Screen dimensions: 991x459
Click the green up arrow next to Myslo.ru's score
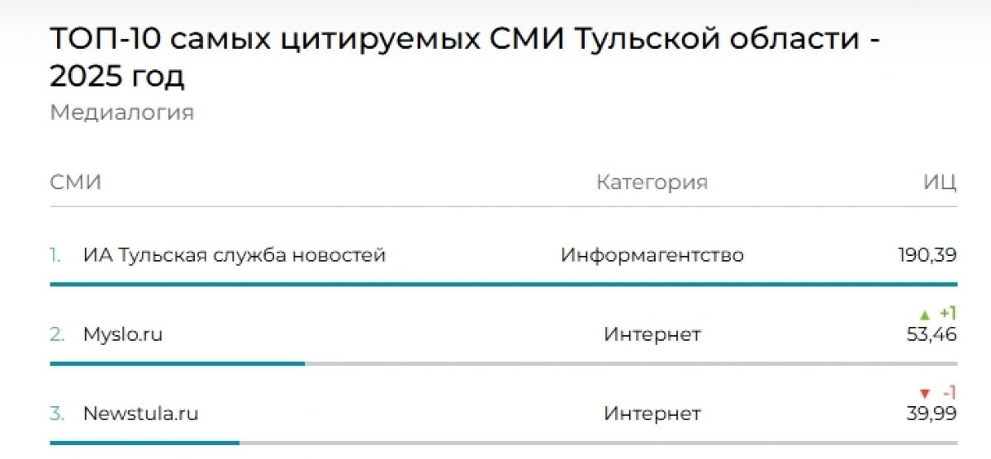click(925, 315)
